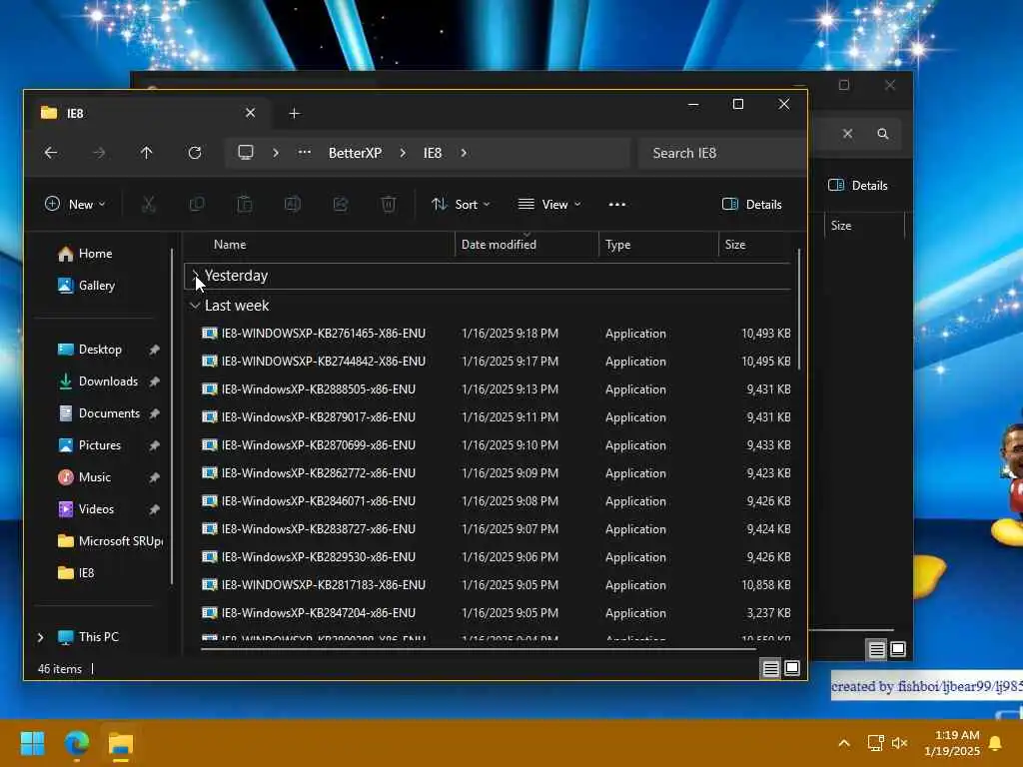Click the search magnifier in the background window
1023x767 pixels.
coord(883,134)
